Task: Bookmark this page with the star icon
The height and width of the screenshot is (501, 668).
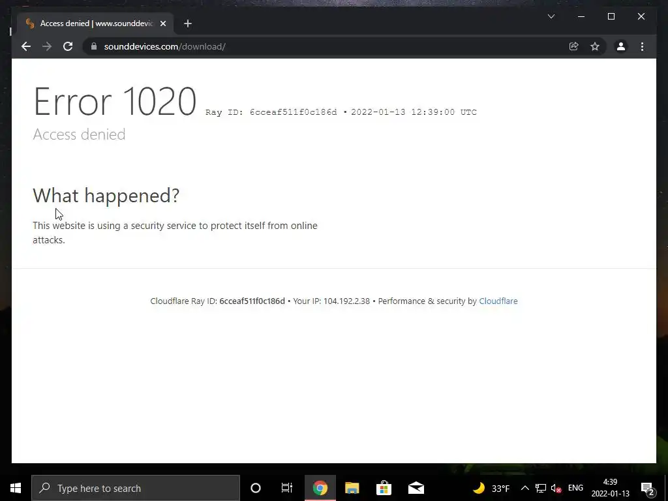Action: point(595,46)
